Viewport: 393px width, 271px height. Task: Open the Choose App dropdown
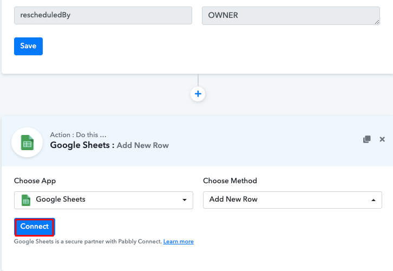coord(103,200)
